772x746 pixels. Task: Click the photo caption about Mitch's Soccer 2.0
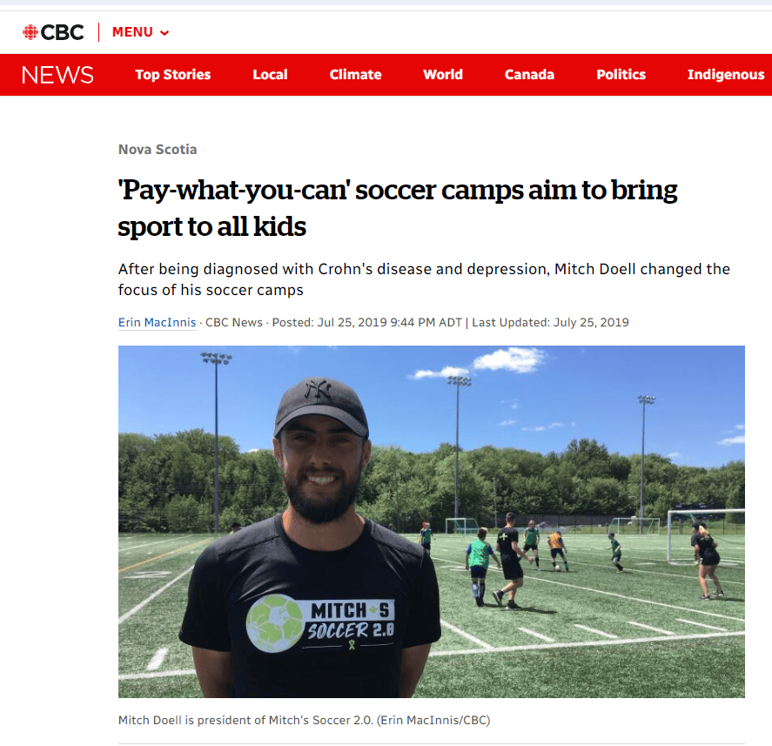click(x=304, y=720)
